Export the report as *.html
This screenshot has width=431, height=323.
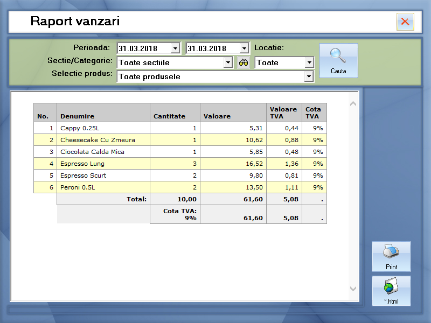[391, 291]
